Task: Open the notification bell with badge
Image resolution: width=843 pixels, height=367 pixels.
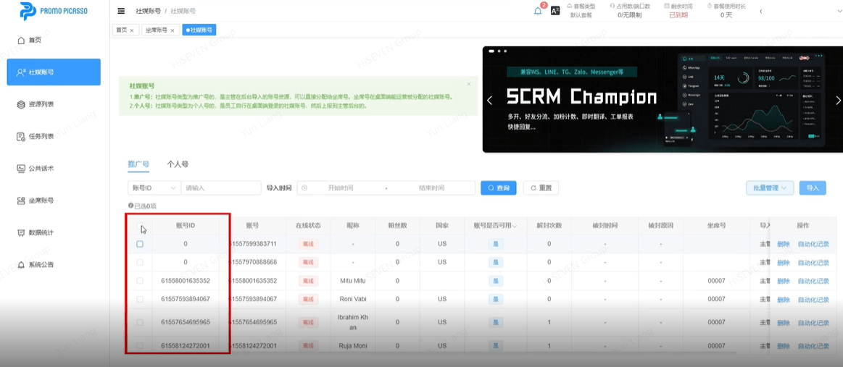Action: (538, 11)
